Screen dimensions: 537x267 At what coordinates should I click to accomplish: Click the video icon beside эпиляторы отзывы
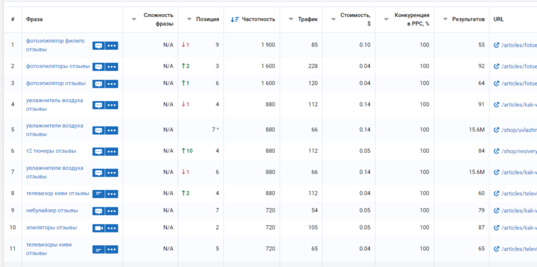[99, 228]
